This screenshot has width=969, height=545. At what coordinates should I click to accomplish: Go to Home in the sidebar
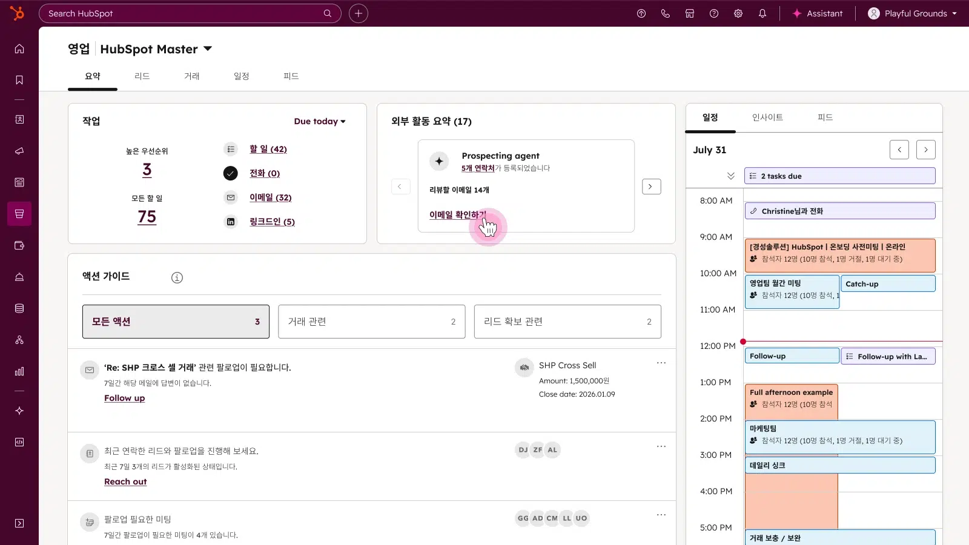[x=19, y=48]
